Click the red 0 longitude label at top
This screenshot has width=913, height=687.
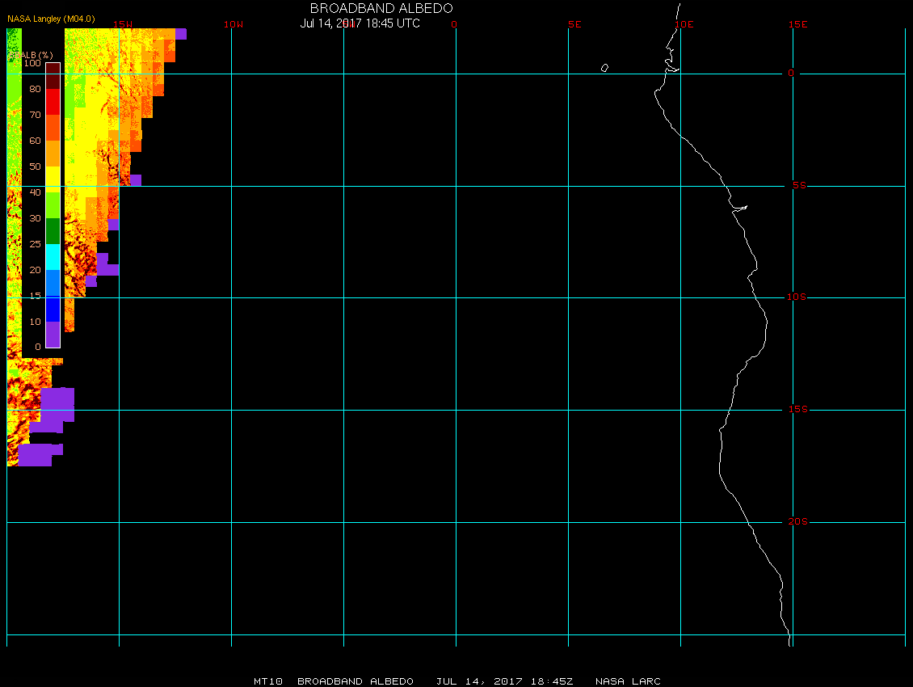click(x=454, y=24)
